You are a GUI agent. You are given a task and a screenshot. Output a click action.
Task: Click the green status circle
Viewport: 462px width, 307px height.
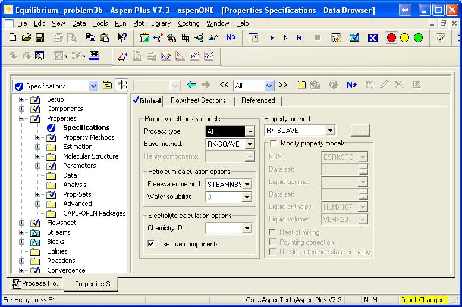coord(418,37)
